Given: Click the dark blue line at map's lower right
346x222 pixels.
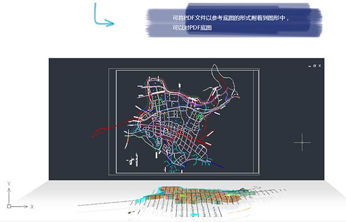Looking at the screenshot, I should (x=217, y=165).
